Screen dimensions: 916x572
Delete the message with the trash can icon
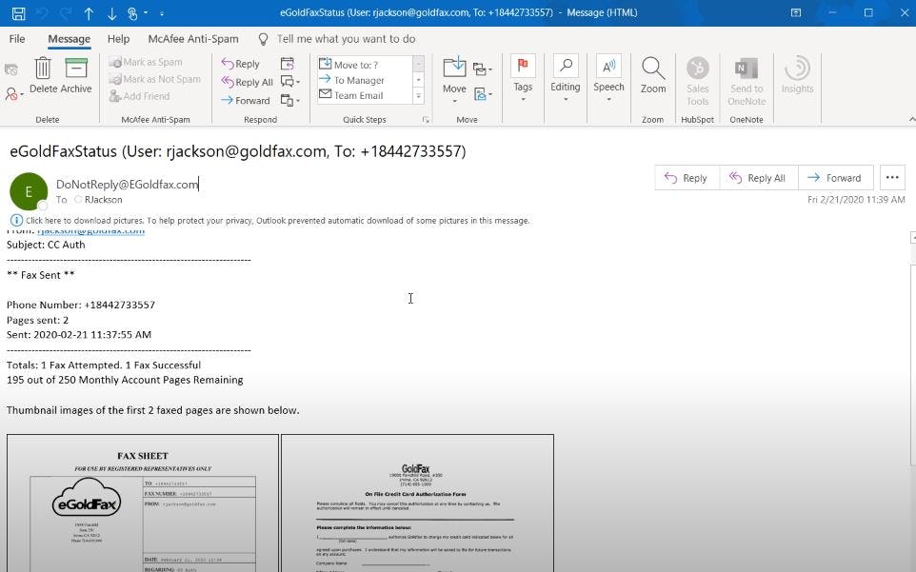[x=43, y=74]
